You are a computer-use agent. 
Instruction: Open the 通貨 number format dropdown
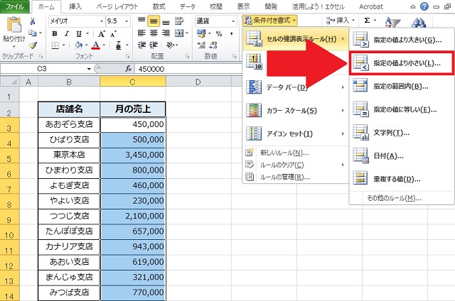pyautogui.click(x=233, y=21)
